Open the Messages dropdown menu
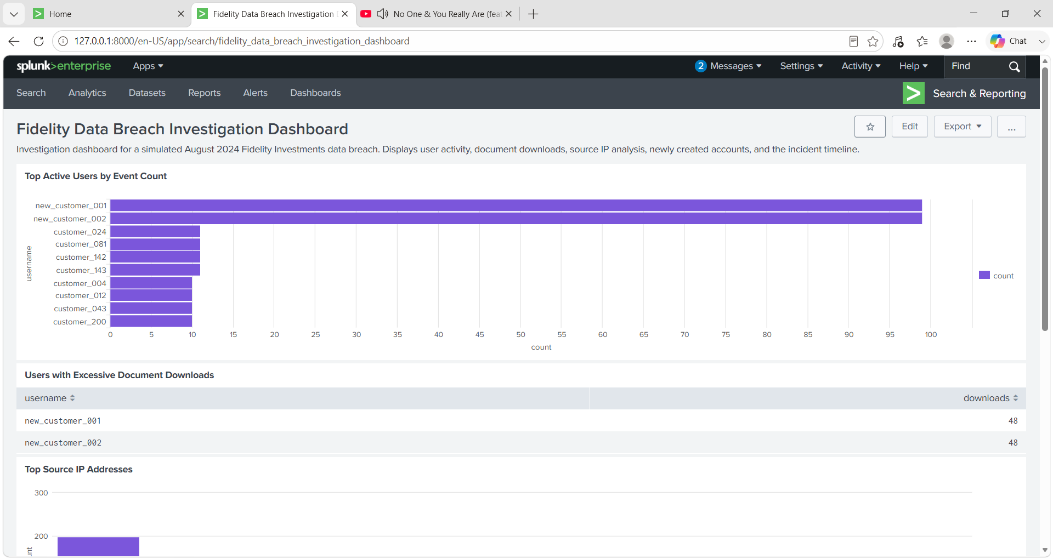1053x559 pixels. tap(735, 66)
